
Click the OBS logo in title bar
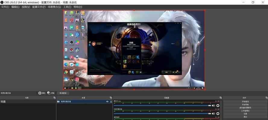click(x=2, y=2)
